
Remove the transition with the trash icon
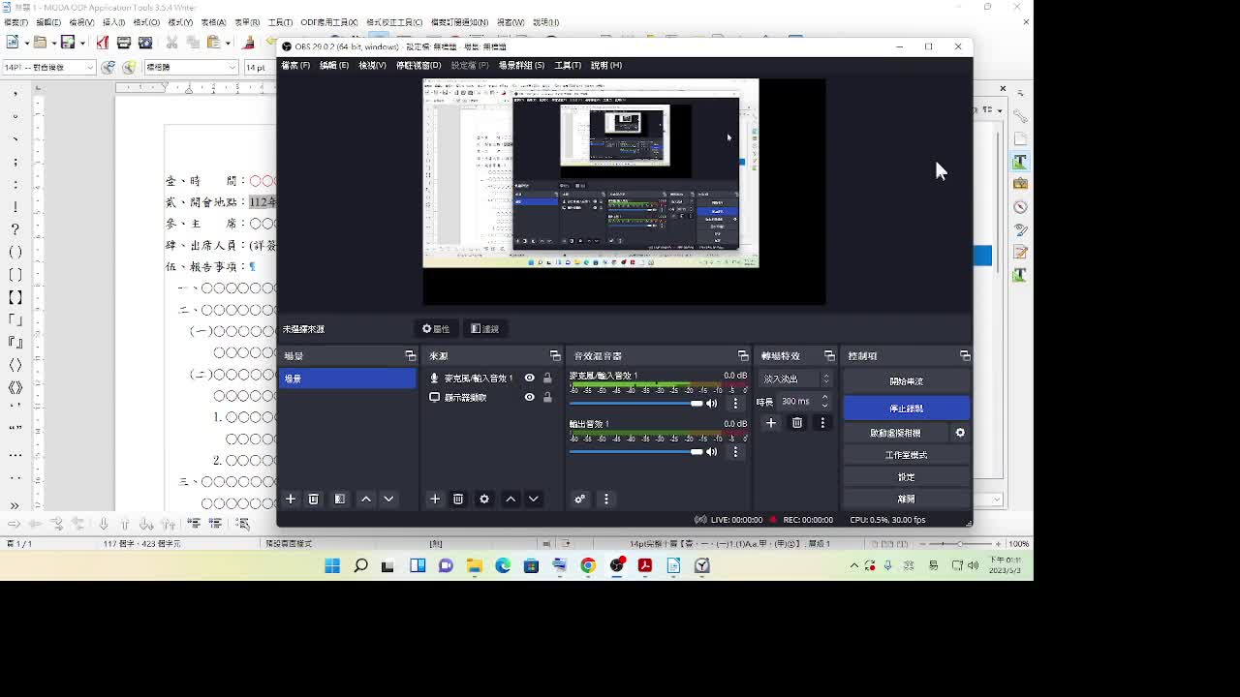tap(797, 422)
